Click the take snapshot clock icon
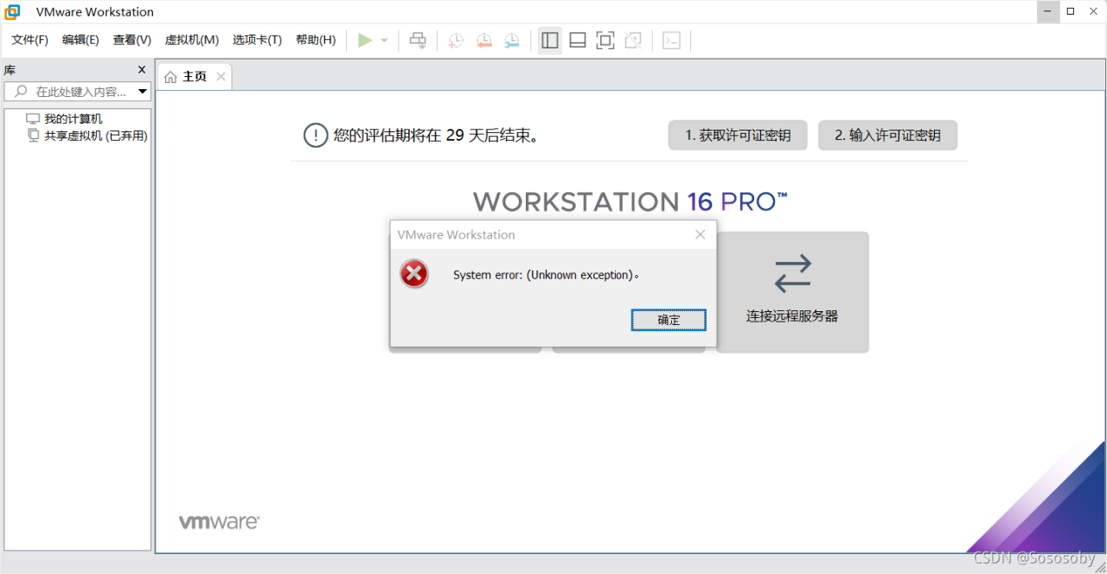 pos(455,41)
